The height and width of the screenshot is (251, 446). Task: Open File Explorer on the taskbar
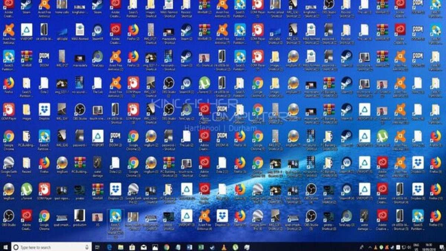pos(121,247)
